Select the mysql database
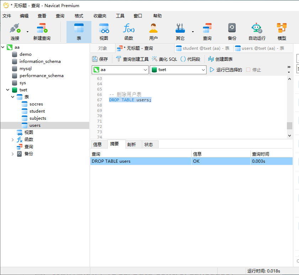The height and width of the screenshot is (275, 299). [26, 69]
